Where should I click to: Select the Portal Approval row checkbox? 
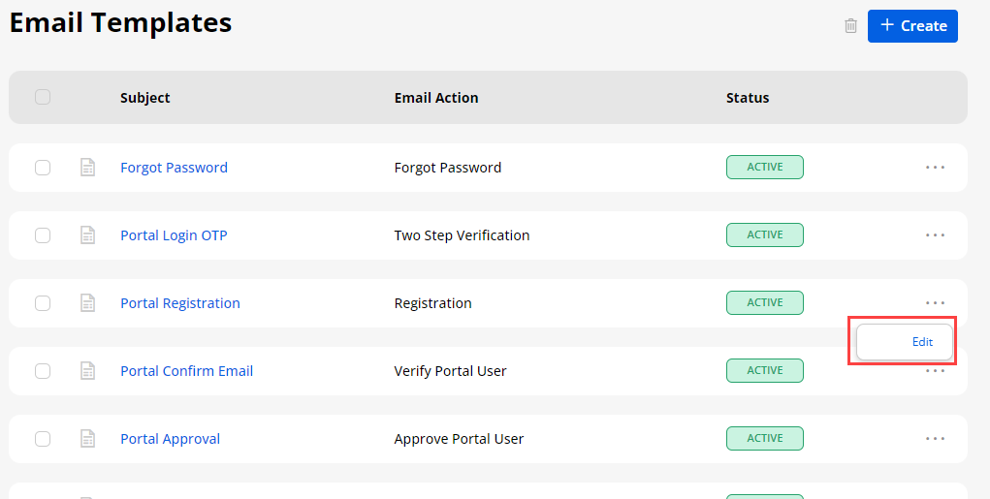43,439
